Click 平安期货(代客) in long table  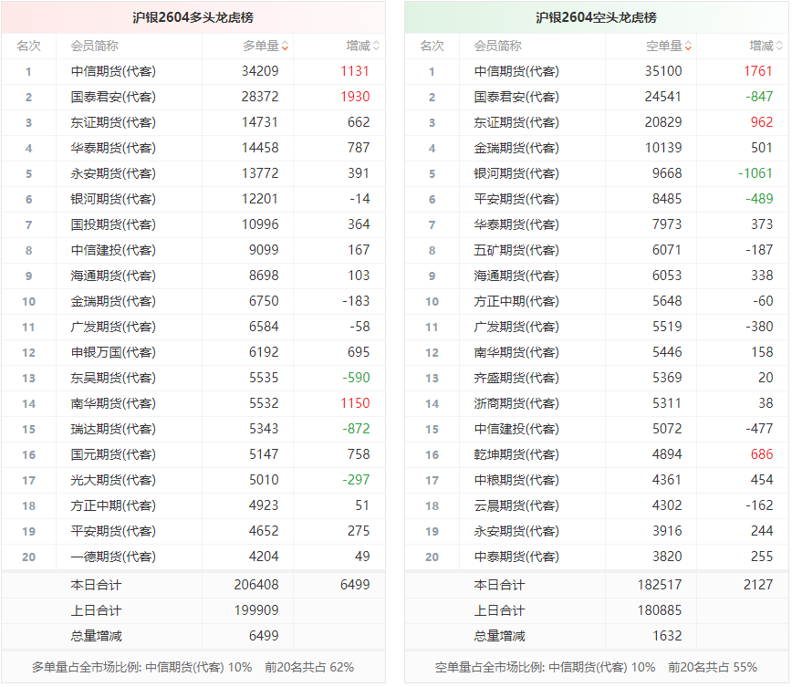coord(113,531)
